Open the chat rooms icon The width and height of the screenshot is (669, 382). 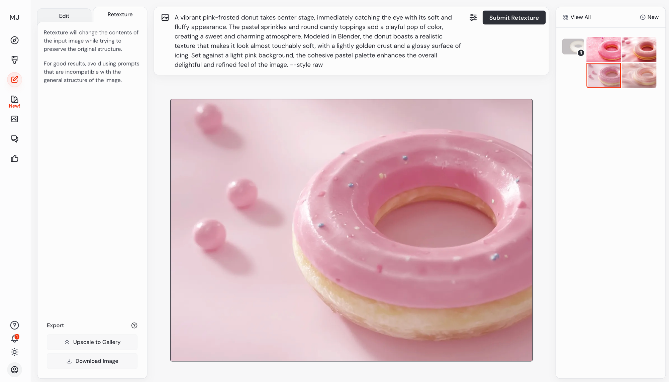coord(14,139)
